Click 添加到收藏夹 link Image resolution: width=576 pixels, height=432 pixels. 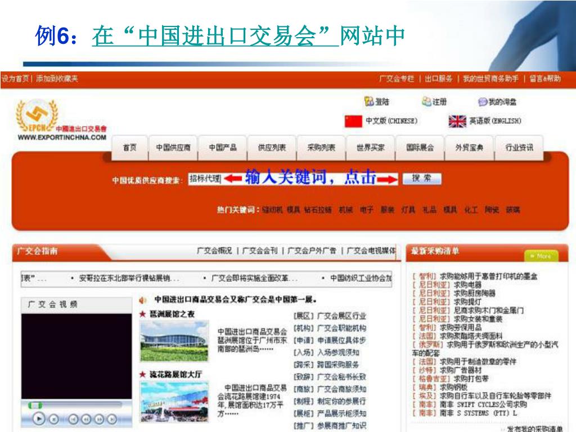pyautogui.click(x=57, y=78)
